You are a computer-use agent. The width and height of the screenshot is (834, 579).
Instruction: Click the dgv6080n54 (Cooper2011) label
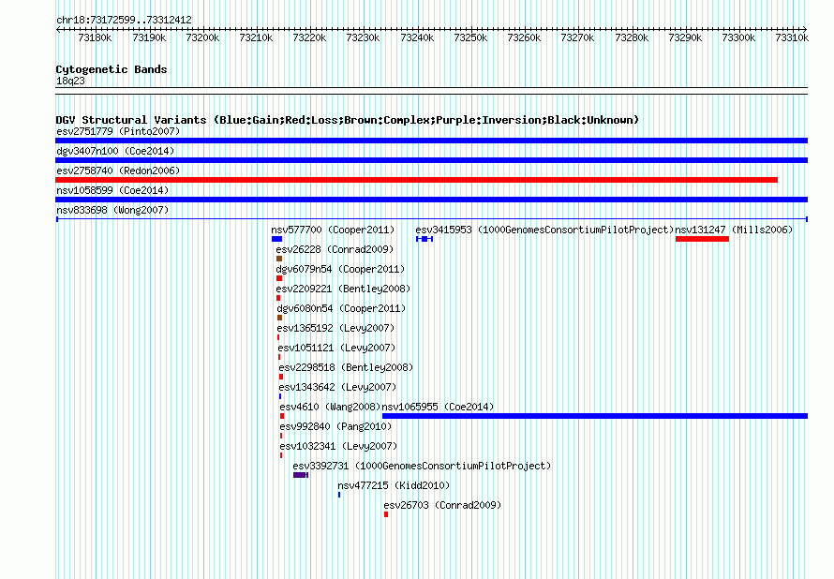tap(341, 308)
